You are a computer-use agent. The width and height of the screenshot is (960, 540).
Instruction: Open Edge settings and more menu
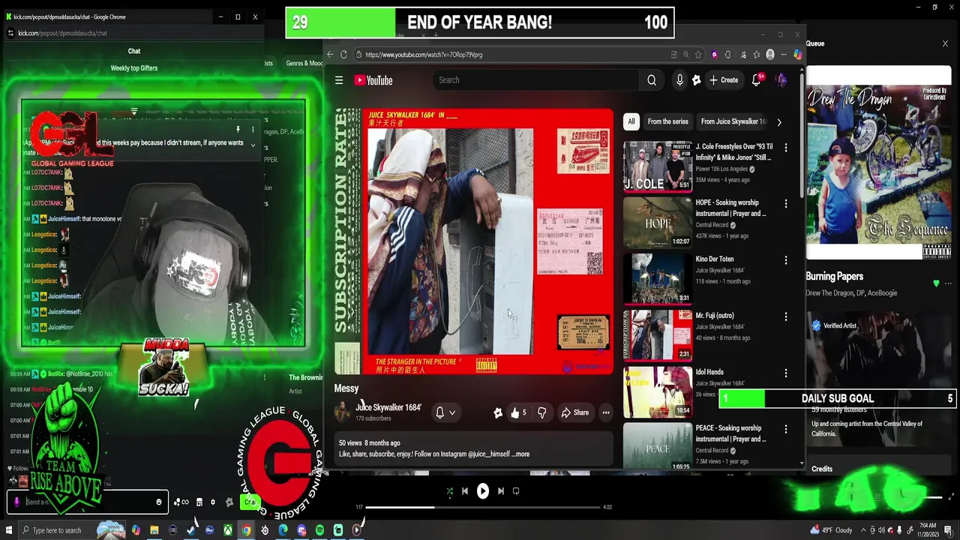click(x=784, y=55)
